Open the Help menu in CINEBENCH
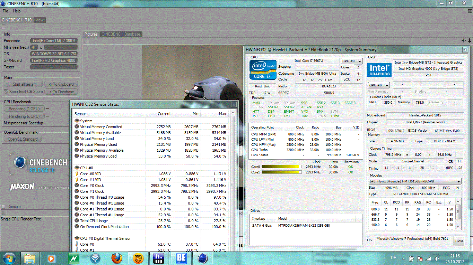Image resolution: width=473 pixels, height=265 pixels. 17,11
